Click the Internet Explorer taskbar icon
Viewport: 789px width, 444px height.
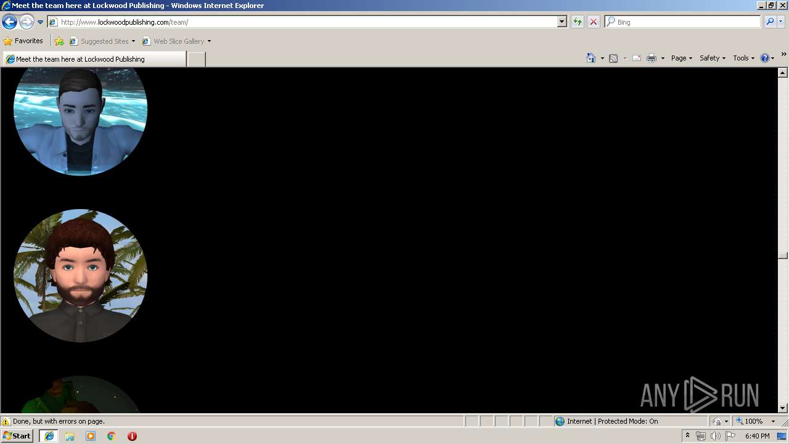pyautogui.click(x=49, y=436)
